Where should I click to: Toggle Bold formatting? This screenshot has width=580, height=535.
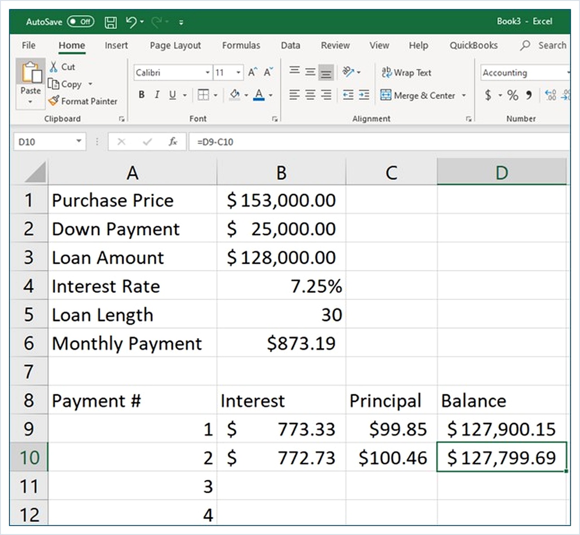[142, 95]
